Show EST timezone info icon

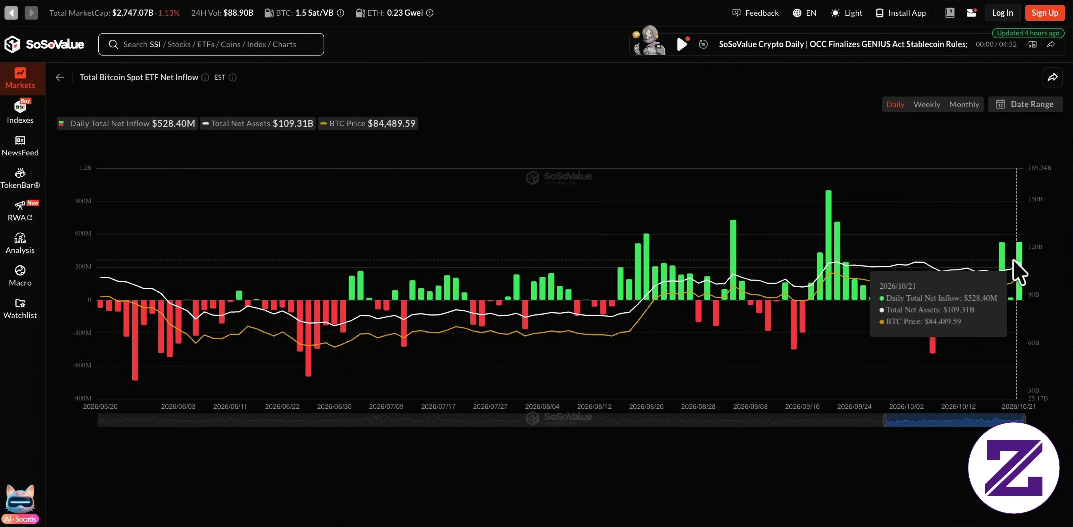[x=233, y=77]
